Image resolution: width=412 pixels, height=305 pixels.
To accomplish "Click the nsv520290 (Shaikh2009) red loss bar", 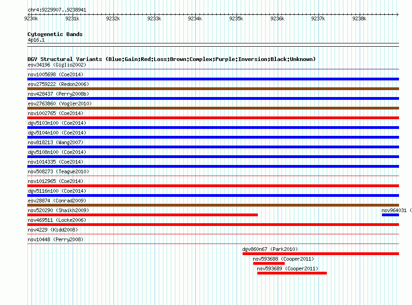I will (143, 215).
